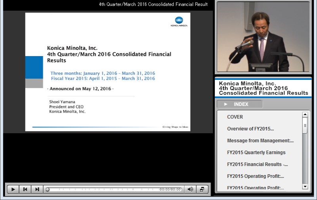This screenshot has width=317, height=200.
Task: Jump to Message from Management chapter
Action: 260,141
